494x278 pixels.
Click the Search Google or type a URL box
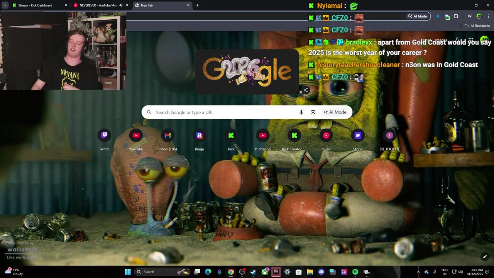pos(247,112)
